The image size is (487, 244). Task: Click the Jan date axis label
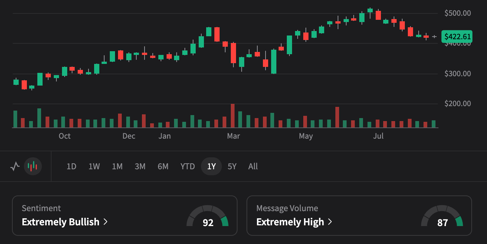pos(164,136)
